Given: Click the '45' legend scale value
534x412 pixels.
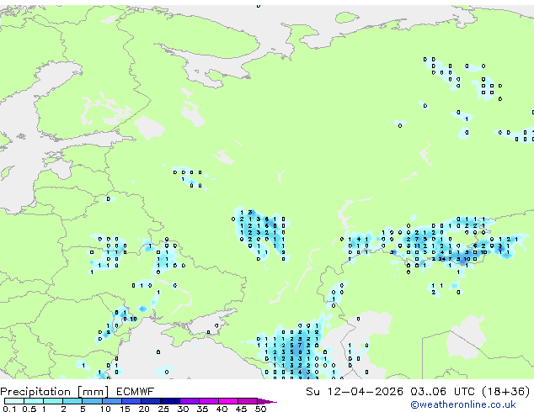Looking at the screenshot, I should 241,409.
